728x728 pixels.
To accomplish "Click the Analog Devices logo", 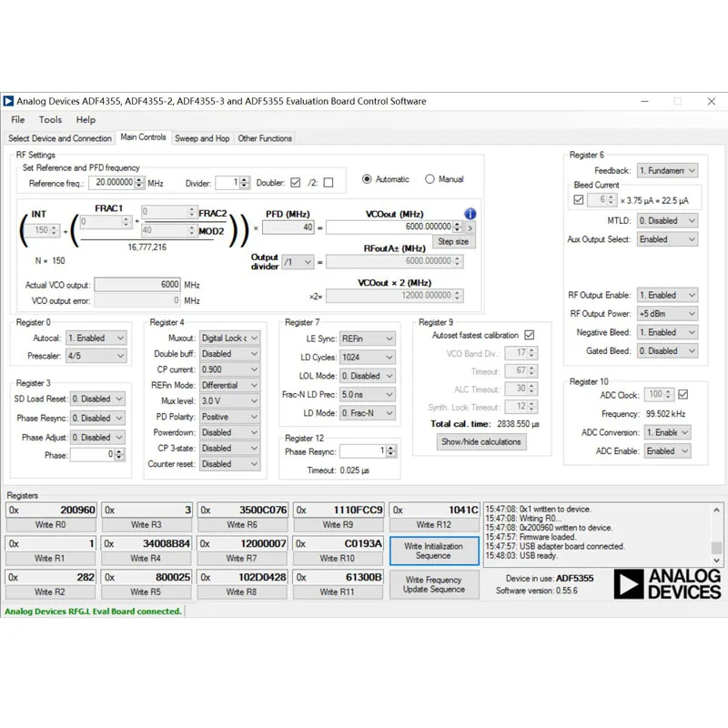I will click(667, 584).
